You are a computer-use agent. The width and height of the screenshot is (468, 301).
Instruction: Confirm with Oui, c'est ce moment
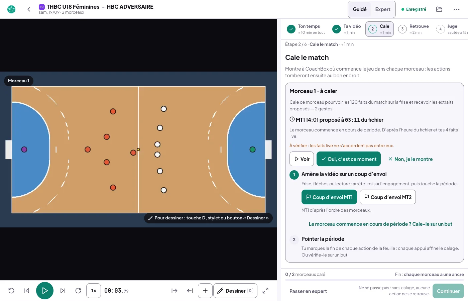tap(349, 159)
